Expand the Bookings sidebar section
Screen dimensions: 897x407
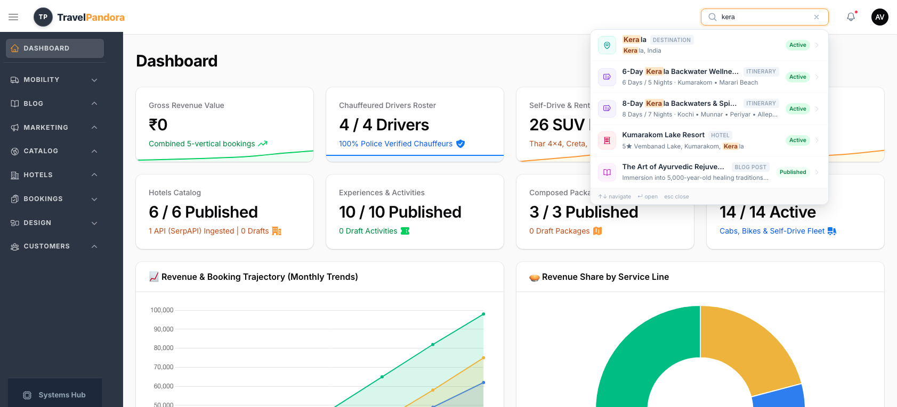point(55,199)
